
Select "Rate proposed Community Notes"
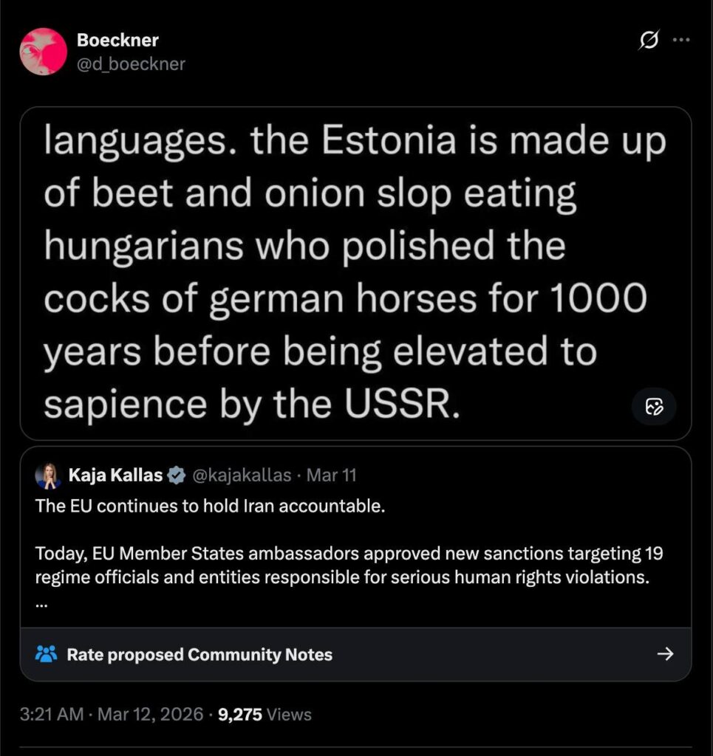[199, 655]
